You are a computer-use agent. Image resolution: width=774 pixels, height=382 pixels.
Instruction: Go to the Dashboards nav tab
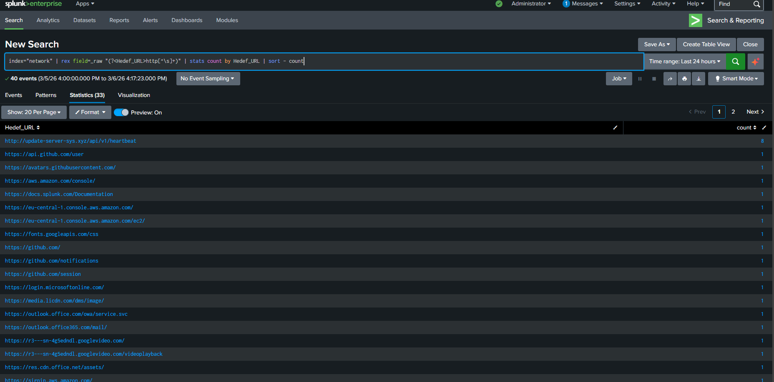187,20
